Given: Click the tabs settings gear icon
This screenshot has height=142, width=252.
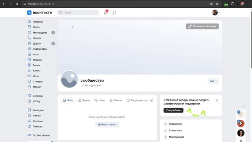Looking at the screenshot, I should click(152, 100).
